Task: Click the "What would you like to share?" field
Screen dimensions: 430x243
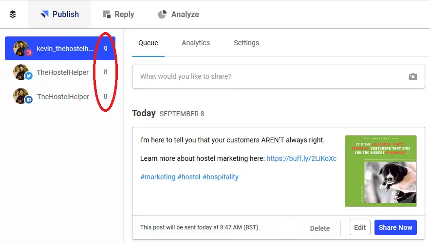Action: click(x=279, y=77)
